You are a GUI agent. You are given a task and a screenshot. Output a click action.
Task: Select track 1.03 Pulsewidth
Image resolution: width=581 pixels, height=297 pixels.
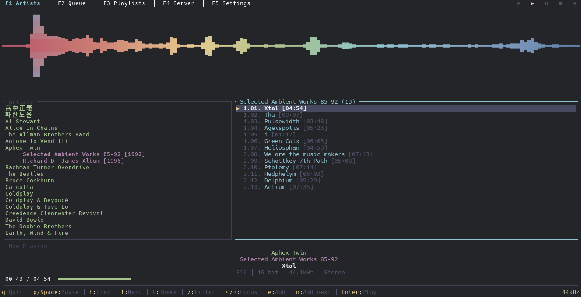click(285, 122)
